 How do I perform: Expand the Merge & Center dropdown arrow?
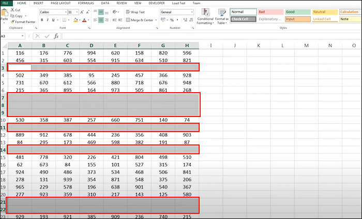(x=156, y=20)
